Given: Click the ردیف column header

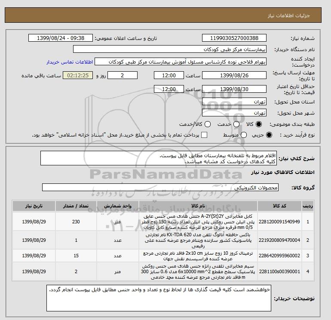Looking at the screenshot, I should pyautogui.click(x=308, y=206).
